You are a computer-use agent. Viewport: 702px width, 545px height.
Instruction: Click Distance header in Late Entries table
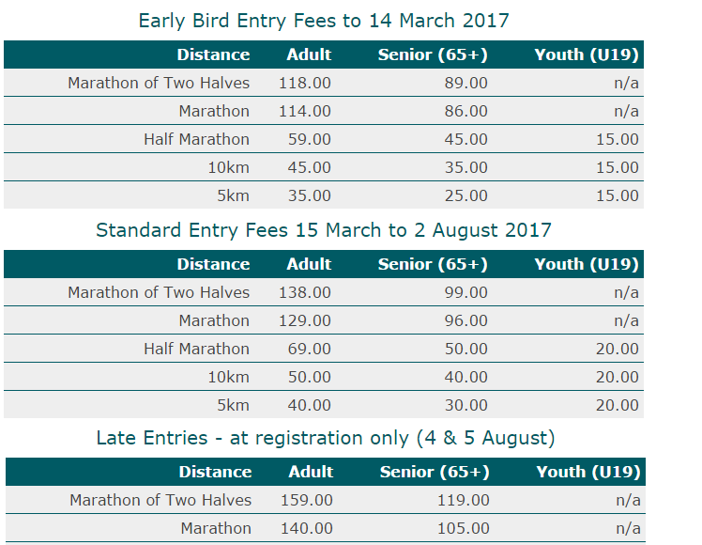[x=215, y=472]
